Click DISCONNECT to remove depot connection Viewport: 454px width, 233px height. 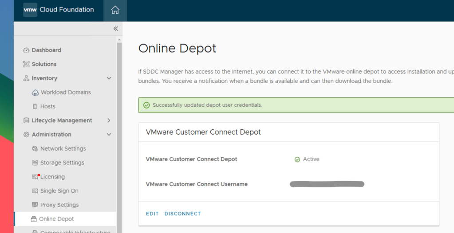[182, 214]
